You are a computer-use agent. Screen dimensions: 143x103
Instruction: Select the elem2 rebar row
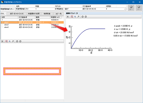coord(32,25)
